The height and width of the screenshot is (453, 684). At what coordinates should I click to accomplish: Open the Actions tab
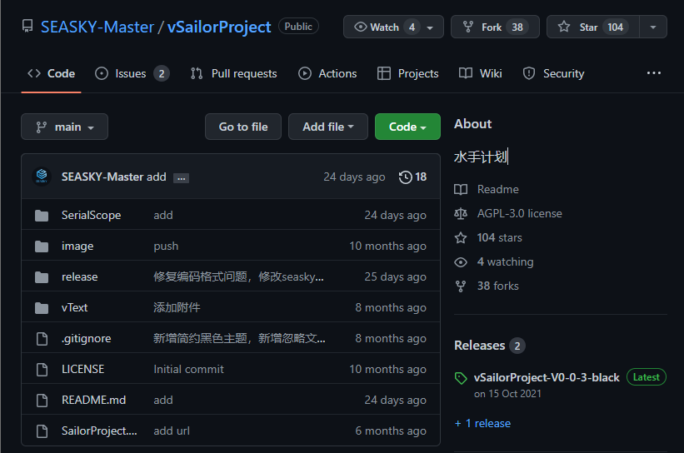[x=327, y=73]
